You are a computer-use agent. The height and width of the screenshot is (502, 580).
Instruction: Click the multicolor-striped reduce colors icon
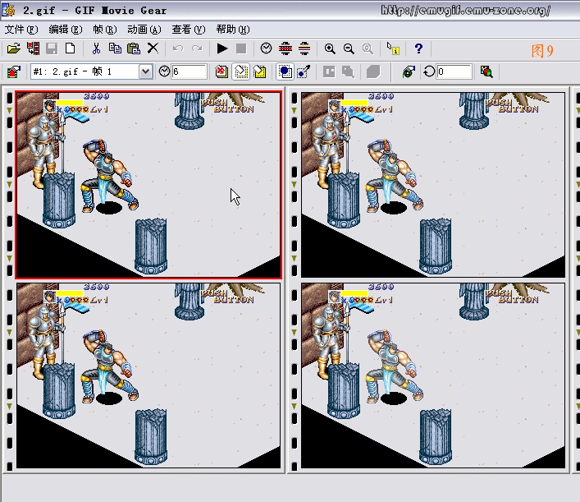(304, 48)
